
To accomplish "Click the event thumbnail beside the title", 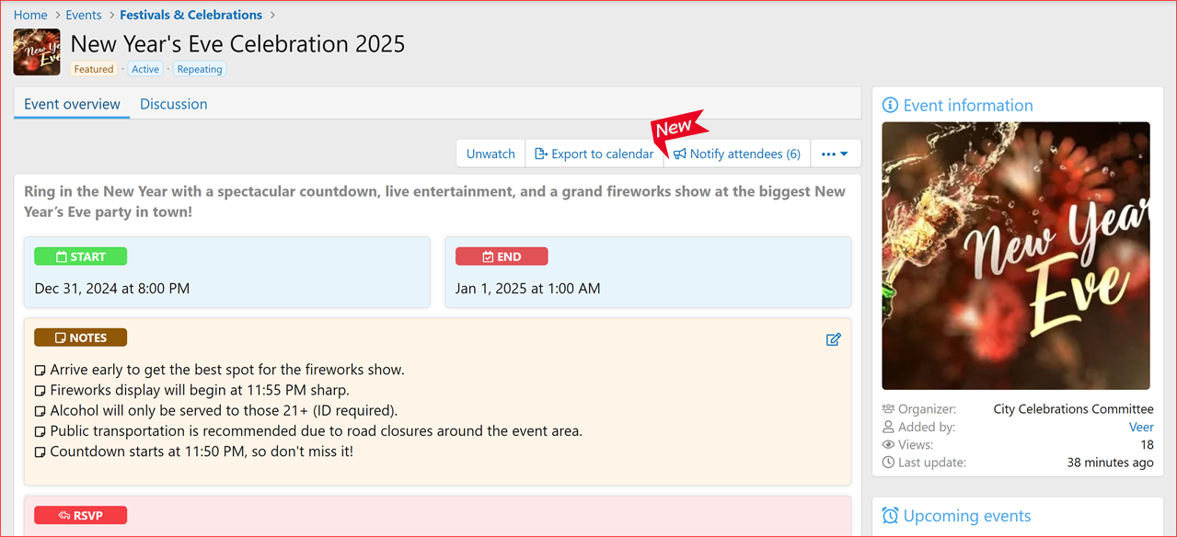I will 37,52.
